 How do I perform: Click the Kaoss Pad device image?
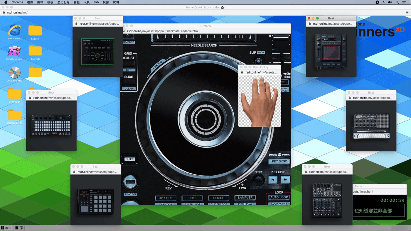pos(331,52)
